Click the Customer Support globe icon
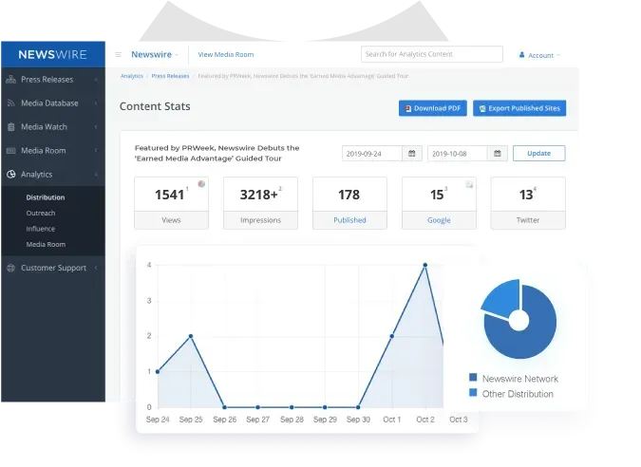Screen dimensions: 641x467 11,268
